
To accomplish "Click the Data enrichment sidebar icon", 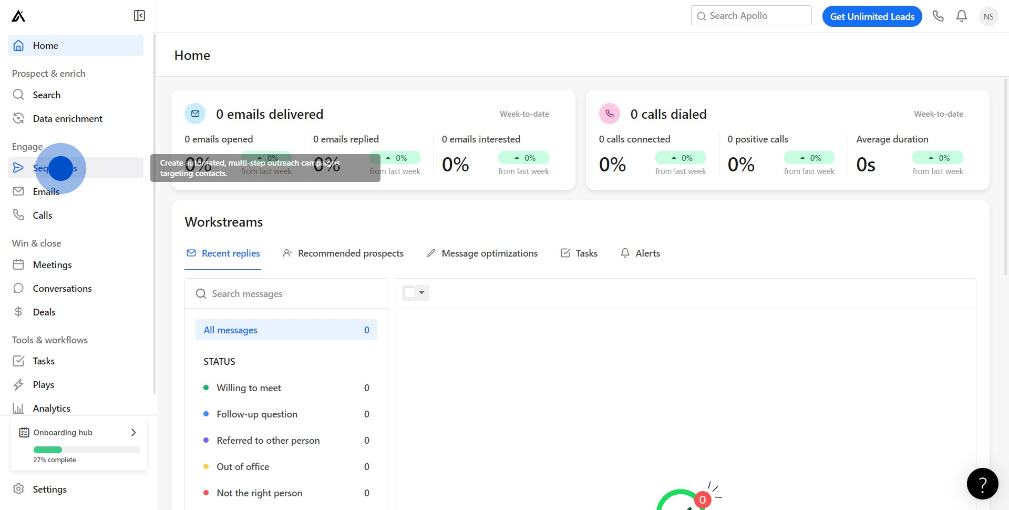I will click(18, 118).
